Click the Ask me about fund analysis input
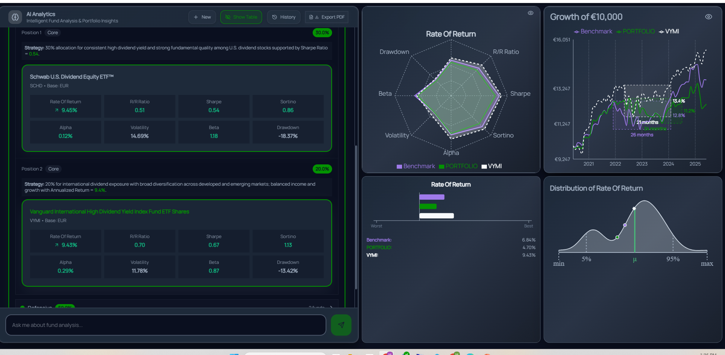 pyautogui.click(x=166, y=325)
